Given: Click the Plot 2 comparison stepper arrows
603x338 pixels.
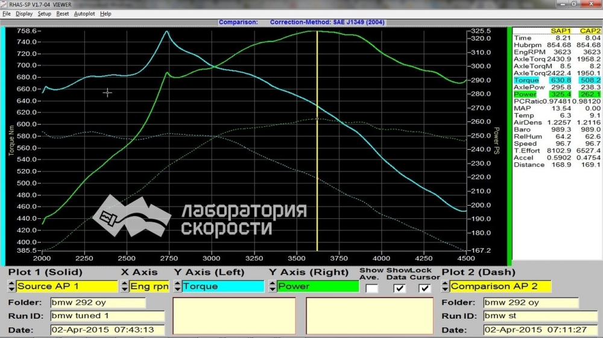Looking at the screenshot, I should (x=446, y=287).
